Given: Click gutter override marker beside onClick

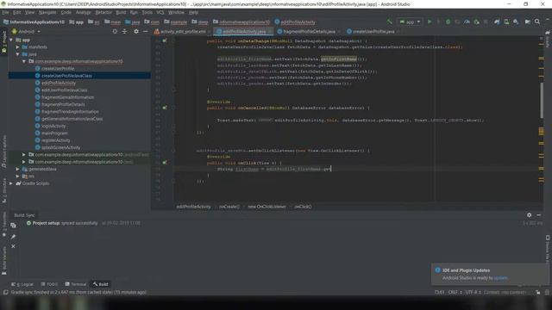Looking at the screenshot, I should (x=165, y=163).
